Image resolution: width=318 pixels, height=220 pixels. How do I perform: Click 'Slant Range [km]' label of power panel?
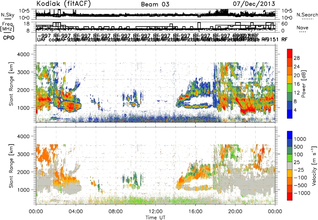tap(11, 84)
